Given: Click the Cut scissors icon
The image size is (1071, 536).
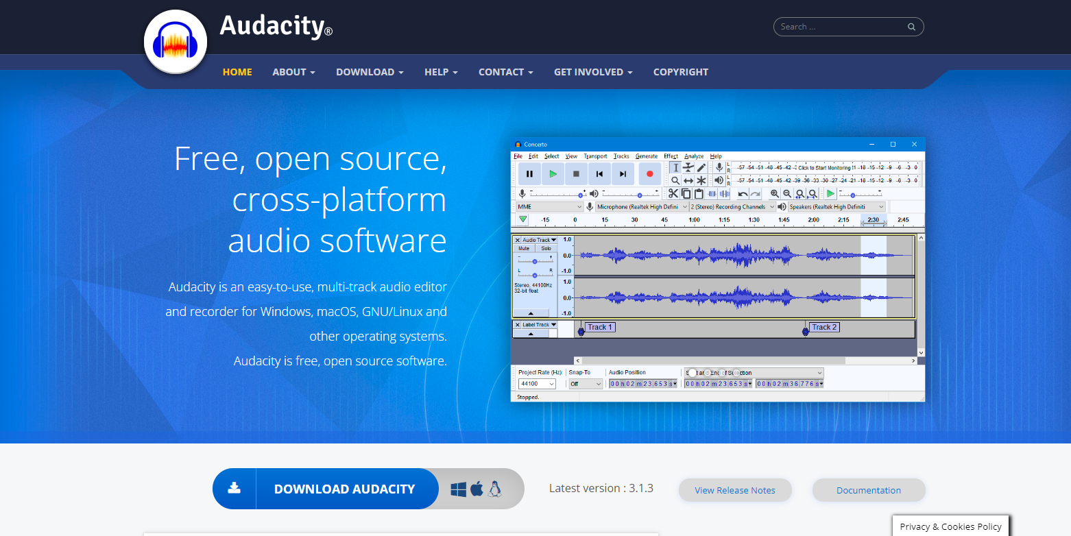Looking at the screenshot, I should tap(673, 194).
